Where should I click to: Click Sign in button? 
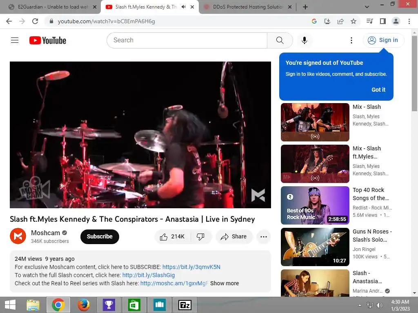[x=383, y=40]
